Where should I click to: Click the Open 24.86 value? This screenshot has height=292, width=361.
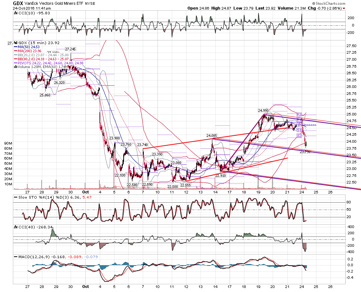[198, 8]
